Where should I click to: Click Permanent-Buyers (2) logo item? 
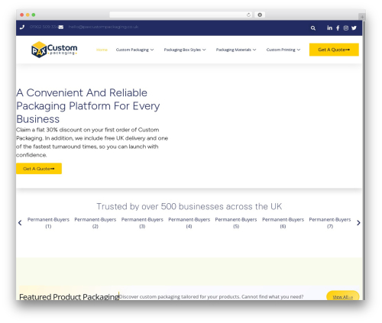pyautogui.click(x=95, y=223)
